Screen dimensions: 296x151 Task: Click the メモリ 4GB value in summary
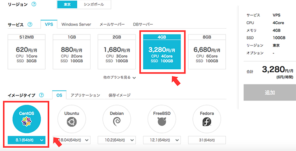click(x=277, y=30)
